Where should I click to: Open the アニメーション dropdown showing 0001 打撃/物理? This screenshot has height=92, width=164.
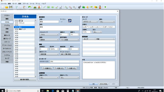click(x=69, y=54)
